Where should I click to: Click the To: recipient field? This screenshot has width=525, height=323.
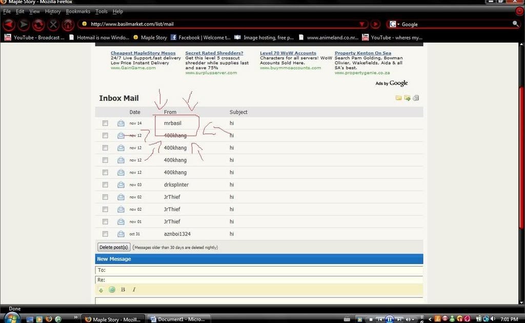click(259, 270)
